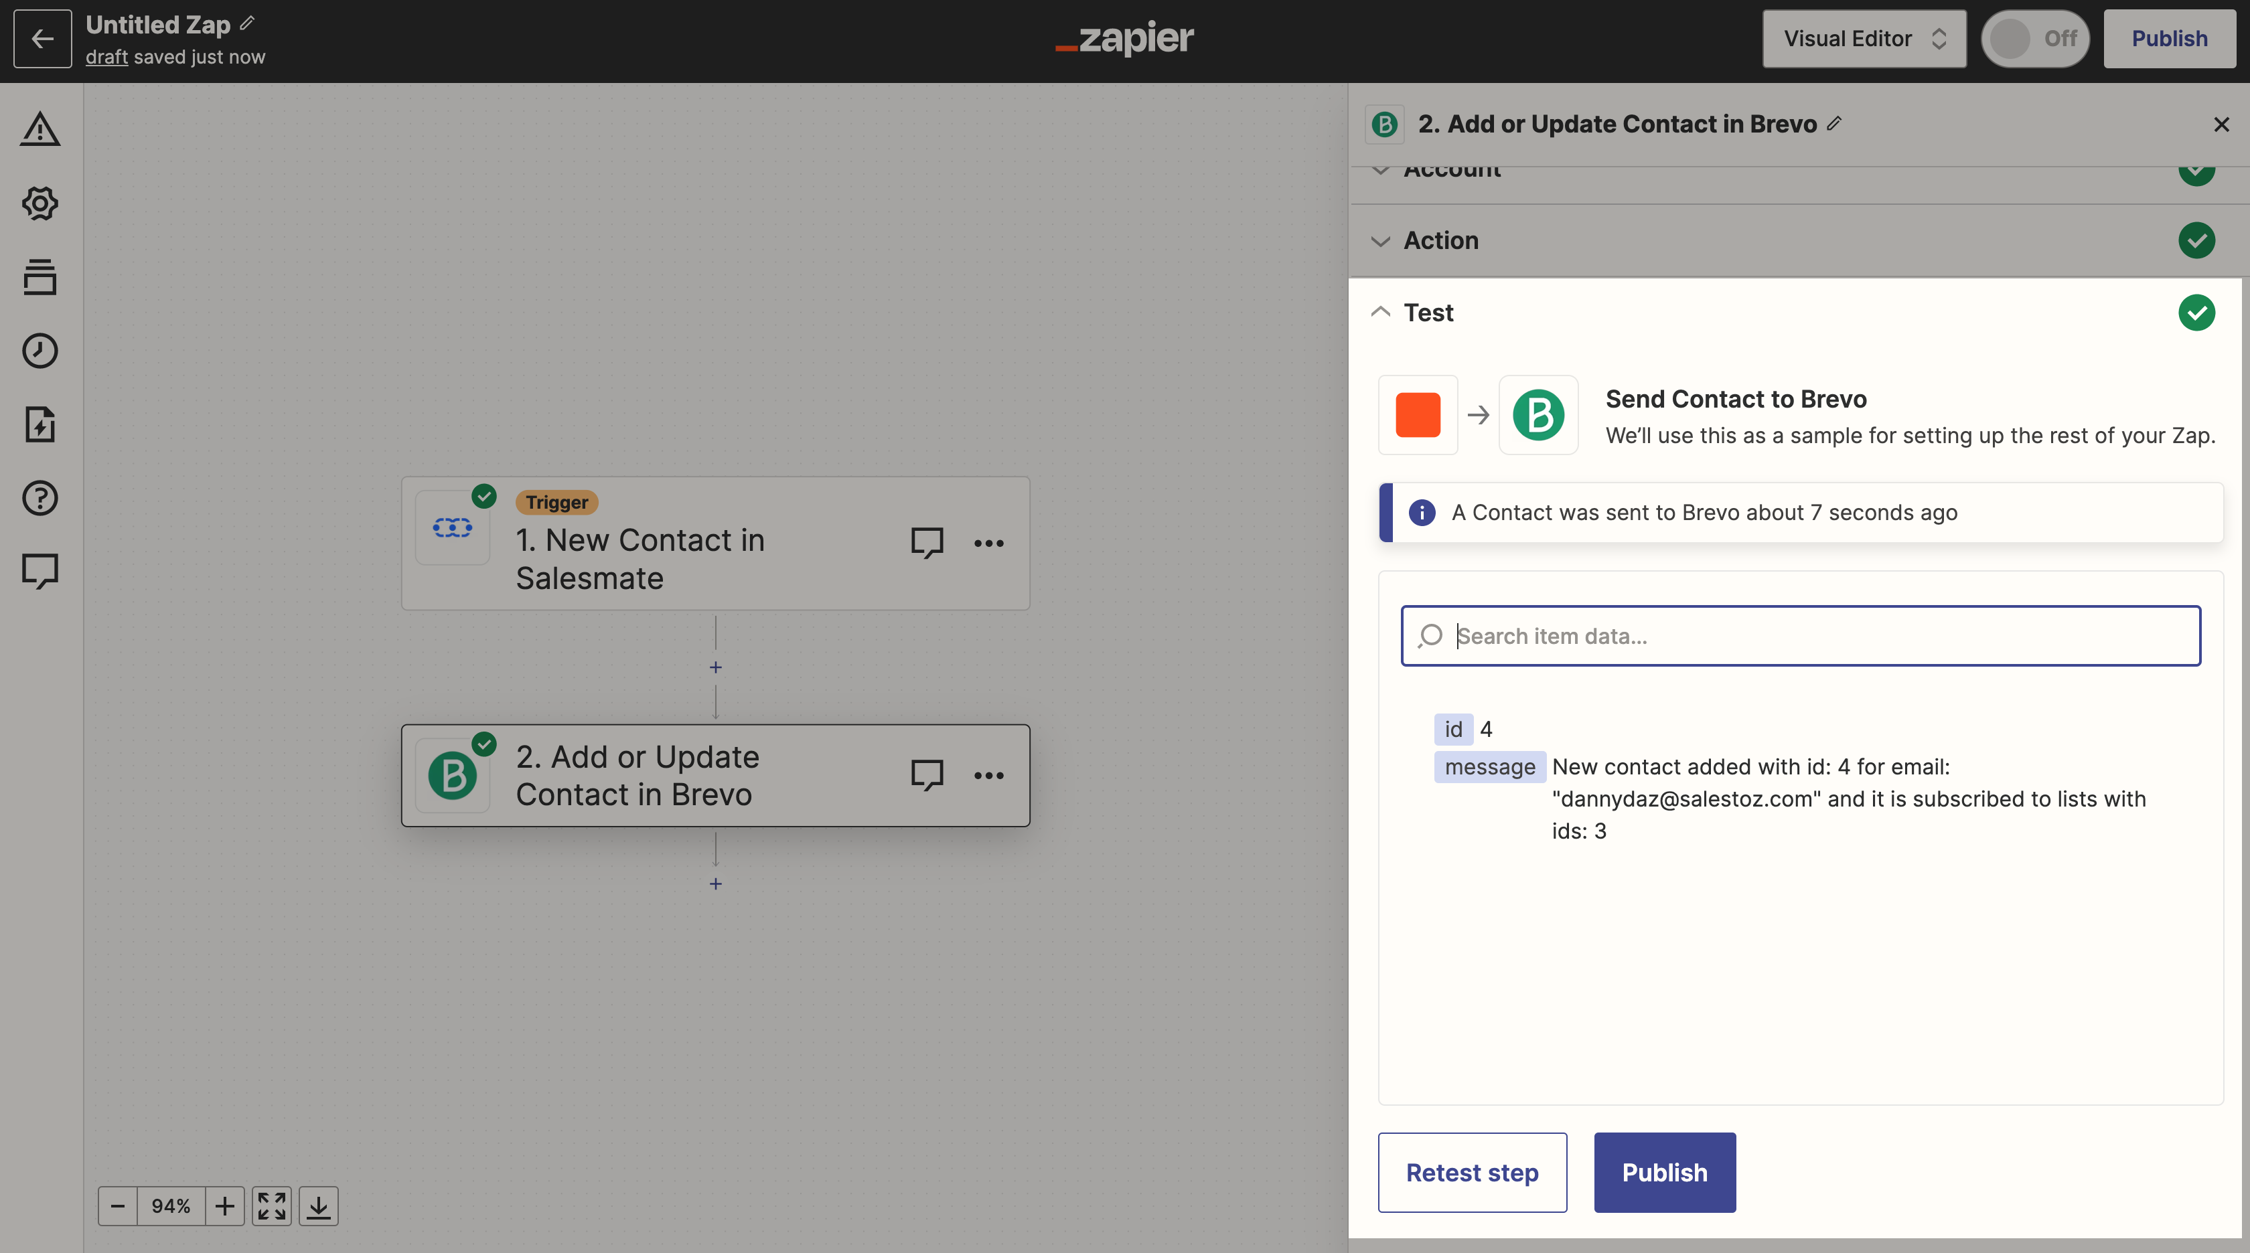This screenshot has width=2250, height=1253.
Task: Open the draft version link
Action: 106,57
